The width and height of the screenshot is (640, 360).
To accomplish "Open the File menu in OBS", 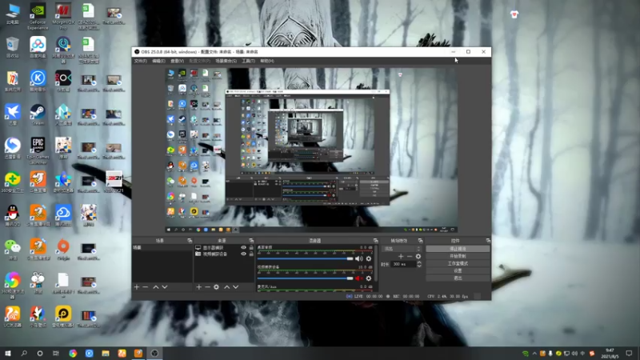I will coord(141,61).
